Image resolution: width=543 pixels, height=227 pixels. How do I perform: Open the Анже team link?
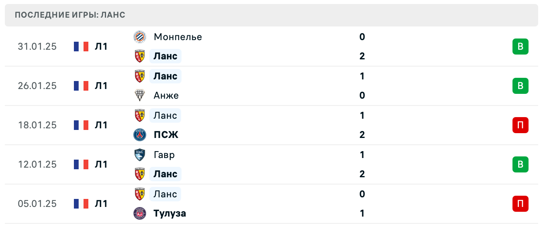[x=166, y=95]
